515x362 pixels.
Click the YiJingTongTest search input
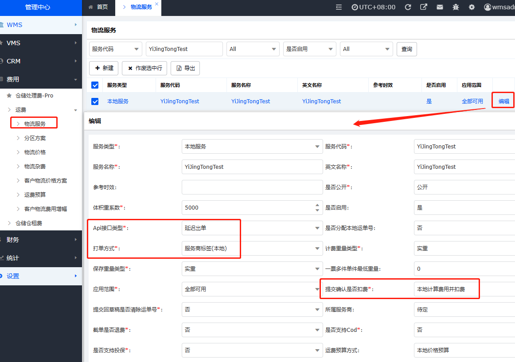tap(184, 49)
